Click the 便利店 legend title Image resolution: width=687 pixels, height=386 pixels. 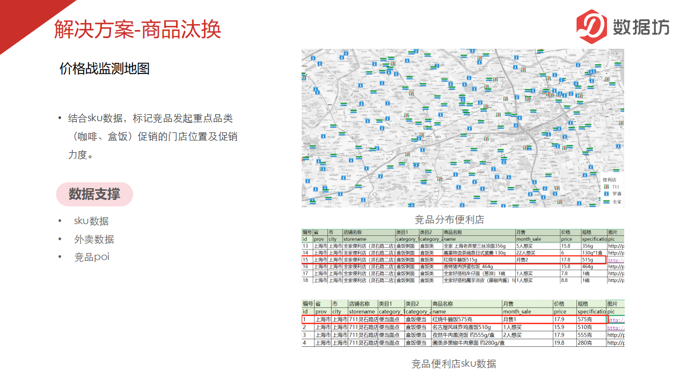(x=609, y=180)
